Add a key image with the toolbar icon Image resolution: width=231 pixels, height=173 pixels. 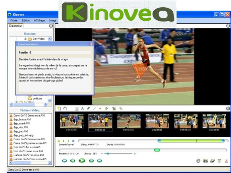59,109
